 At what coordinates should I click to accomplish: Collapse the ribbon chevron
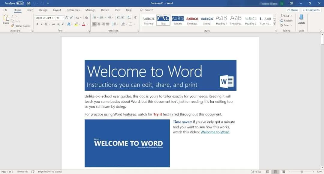point(321,31)
